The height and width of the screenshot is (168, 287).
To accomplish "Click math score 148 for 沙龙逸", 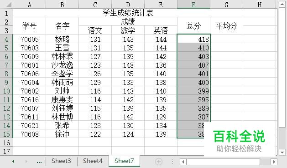I will [x=128, y=65].
